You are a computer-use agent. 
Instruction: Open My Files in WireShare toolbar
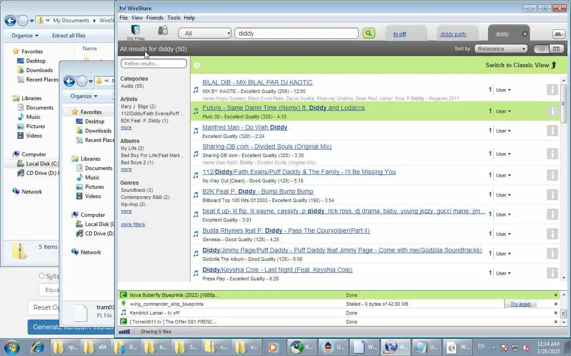click(136, 33)
